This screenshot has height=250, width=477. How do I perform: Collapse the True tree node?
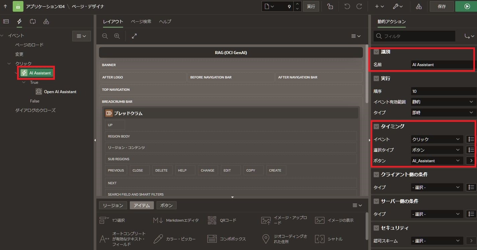(24, 82)
